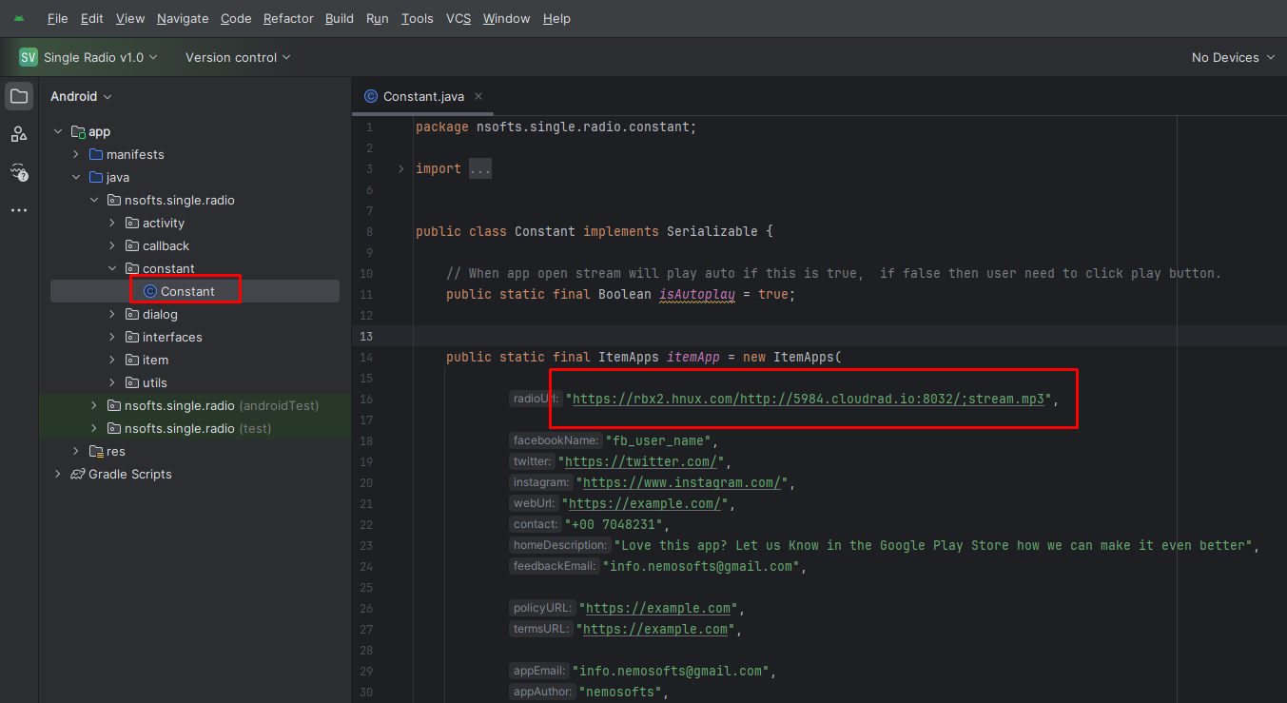Open the Android project view dropdown

(x=81, y=96)
